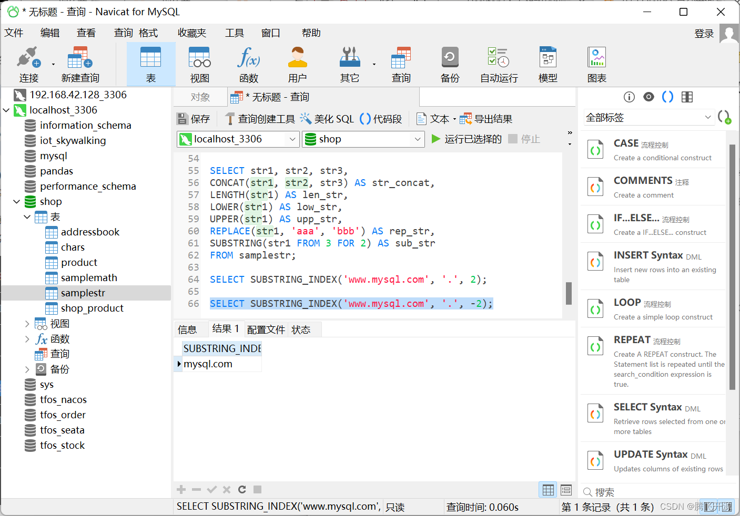Collapse the 表 tables node

[x=27, y=217]
